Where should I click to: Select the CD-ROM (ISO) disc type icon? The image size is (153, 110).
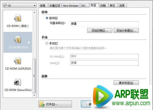17,39
